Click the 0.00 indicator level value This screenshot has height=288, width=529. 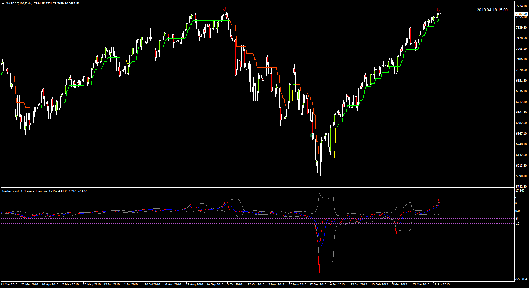pyautogui.click(x=518, y=211)
